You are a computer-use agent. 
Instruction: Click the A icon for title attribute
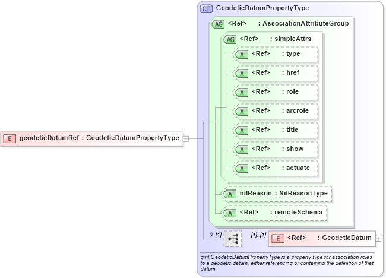[242, 130]
